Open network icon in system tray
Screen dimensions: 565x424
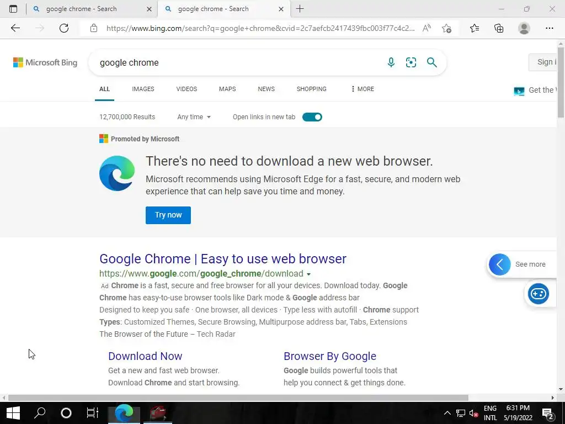(x=461, y=413)
